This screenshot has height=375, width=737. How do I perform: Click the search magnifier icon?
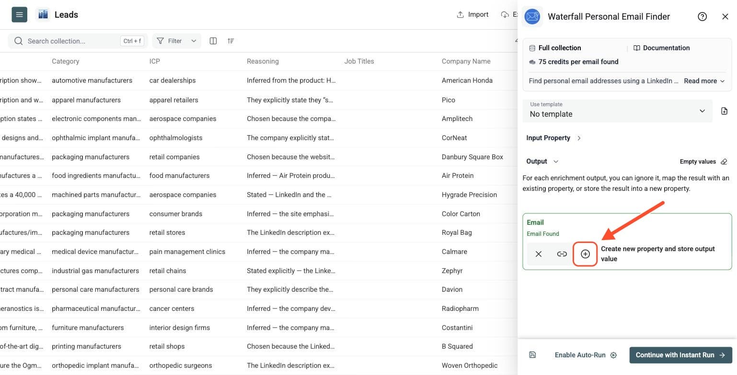18,41
